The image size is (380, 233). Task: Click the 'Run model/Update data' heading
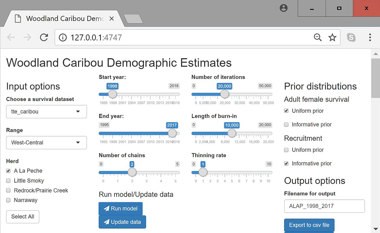[136, 194]
